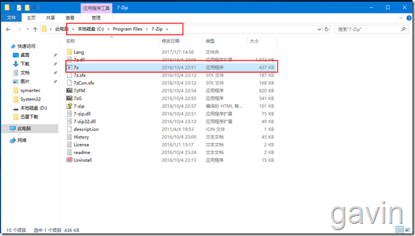Screen dimensions: 415x236
Task: Open 下载 in navigation pane
Action: click(25, 64)
